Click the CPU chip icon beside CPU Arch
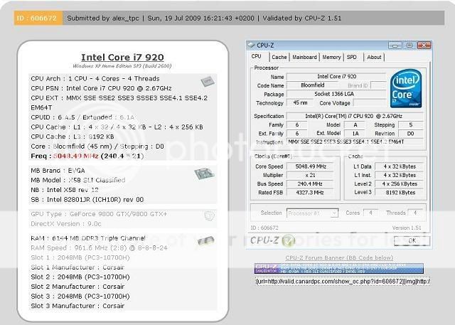 click(208, 81)
